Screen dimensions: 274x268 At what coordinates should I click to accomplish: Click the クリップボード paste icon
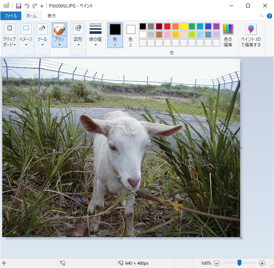pos(10,28)
